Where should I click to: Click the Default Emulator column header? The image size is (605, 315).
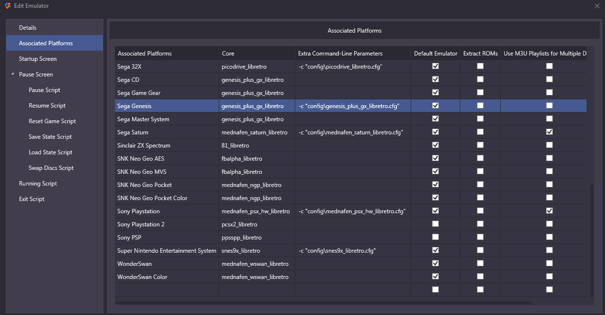pyautogui.click(x=435, y=54)
